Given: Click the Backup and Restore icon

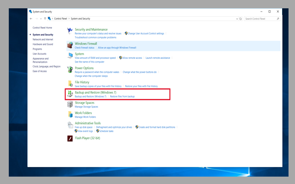Looking at the screenshot, I should [70, 94].
